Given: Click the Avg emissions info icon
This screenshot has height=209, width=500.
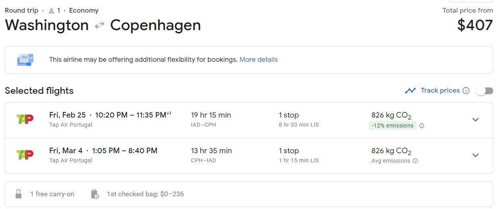Looking at the screenshot, I should tap(415, 161).
